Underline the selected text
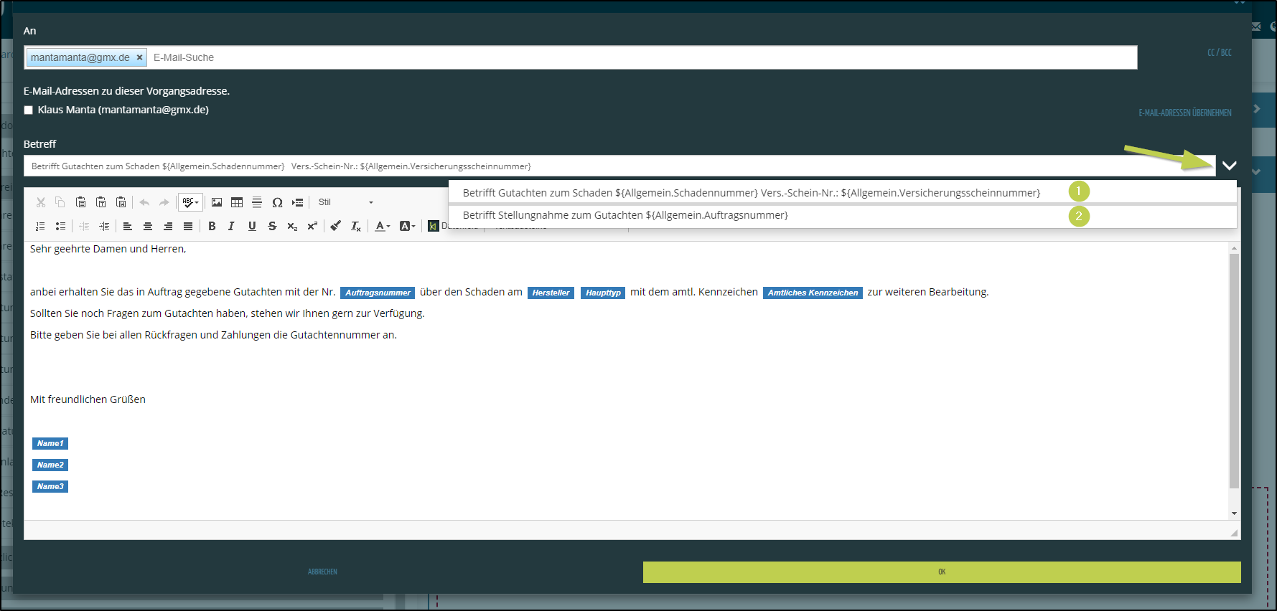Viewport: 1277px width, 611px height. point(252,226)
